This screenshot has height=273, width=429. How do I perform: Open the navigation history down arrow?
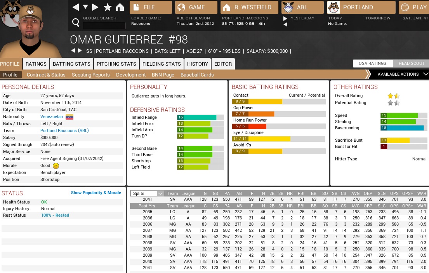point(85,7)
